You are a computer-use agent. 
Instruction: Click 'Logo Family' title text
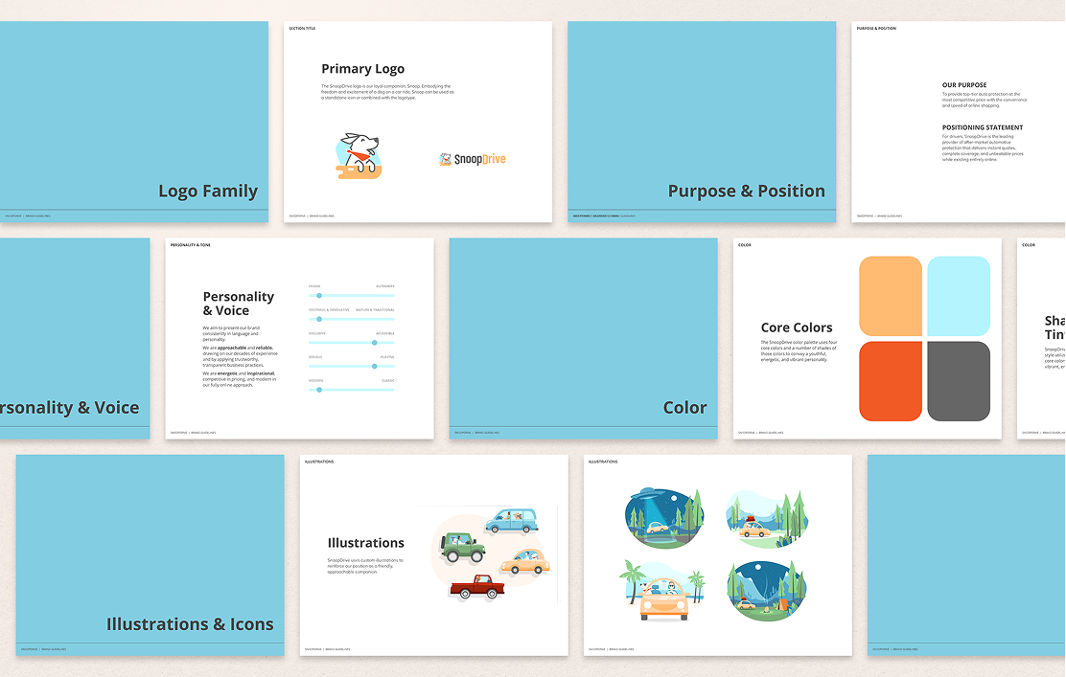coord(208,191)
